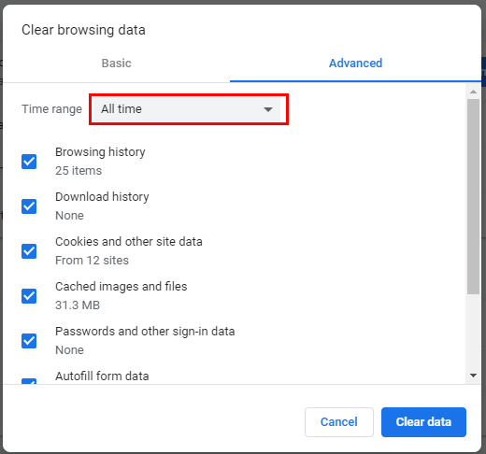Screen dimensions: 486x454
Task: Uncheck the Download history checkbox
Action: point(29,206)
